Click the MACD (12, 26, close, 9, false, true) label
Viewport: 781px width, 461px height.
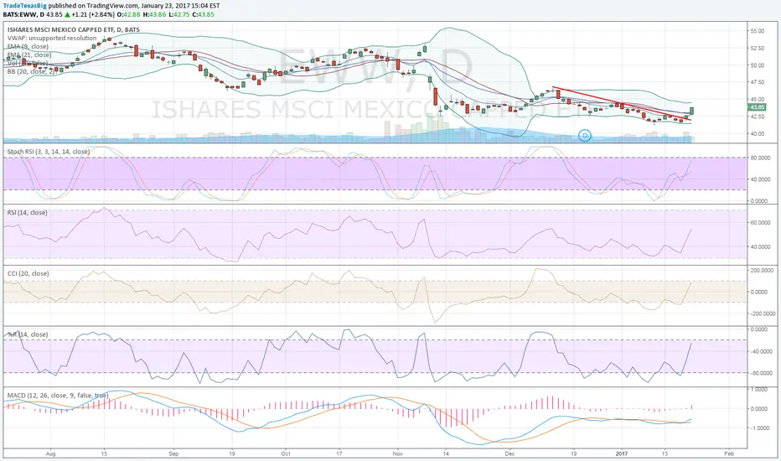58,396
